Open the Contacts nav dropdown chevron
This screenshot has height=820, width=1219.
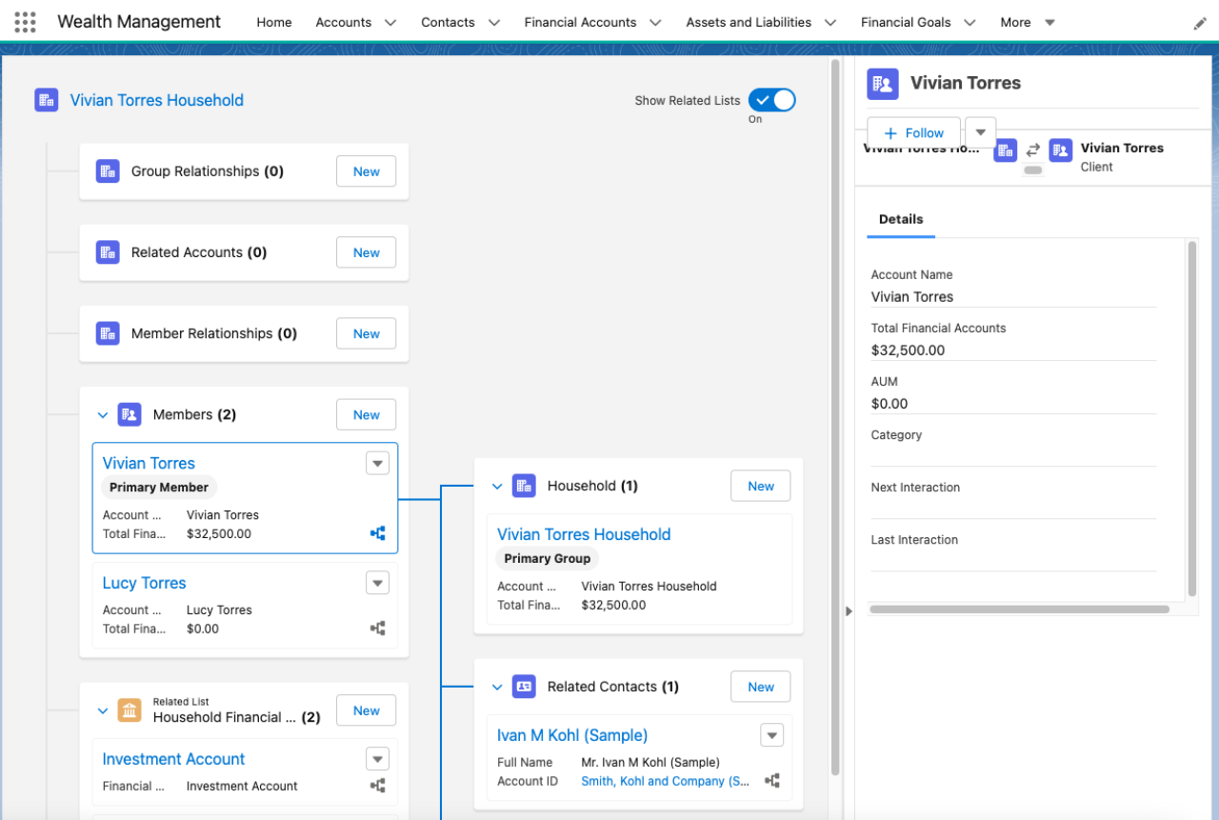pyautogui.click(x=493, y=23)
